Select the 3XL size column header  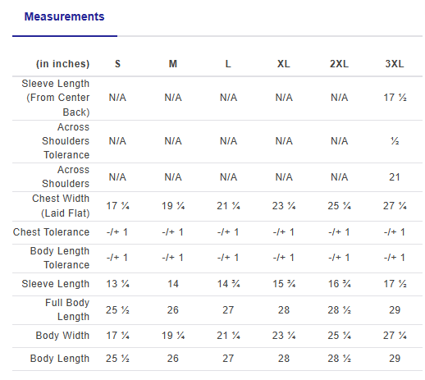coord(395,64)
